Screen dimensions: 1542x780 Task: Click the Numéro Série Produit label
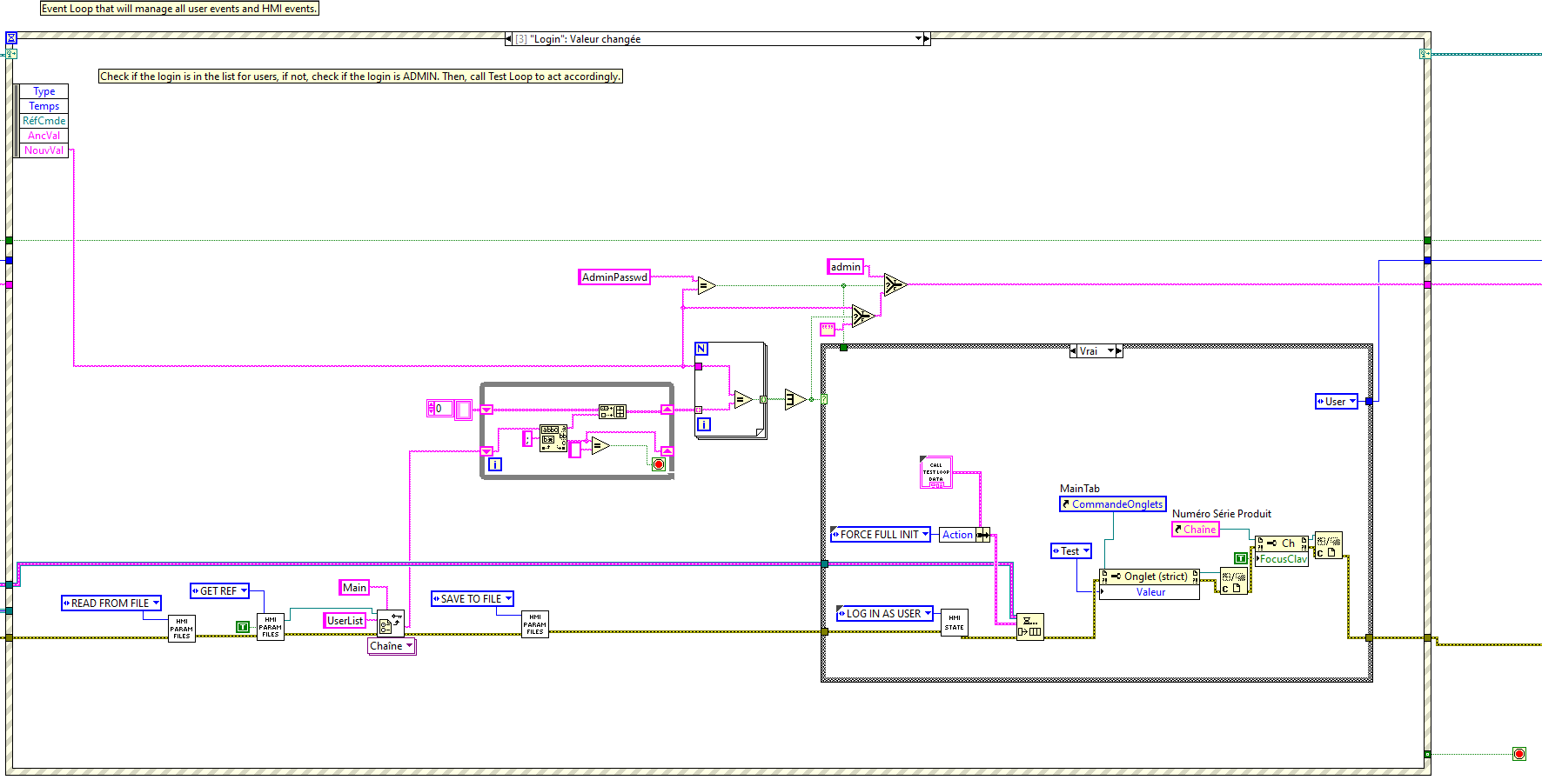pos(1221,514)
